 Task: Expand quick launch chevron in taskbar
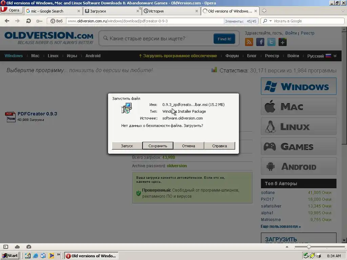tap(58, 255)
